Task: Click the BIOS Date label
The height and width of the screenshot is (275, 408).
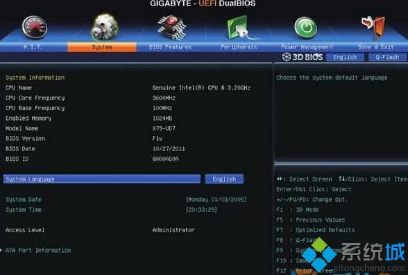Action: (20, 148)
